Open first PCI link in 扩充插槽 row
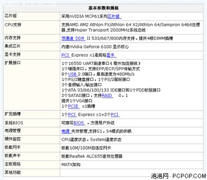 (73, 115)
